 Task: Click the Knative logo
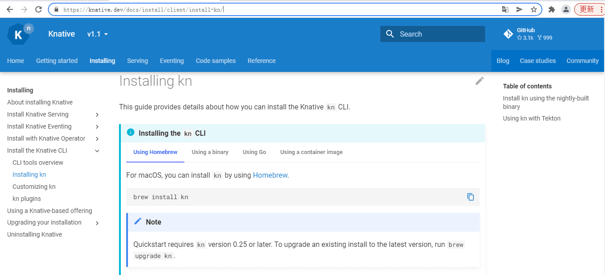20,34
